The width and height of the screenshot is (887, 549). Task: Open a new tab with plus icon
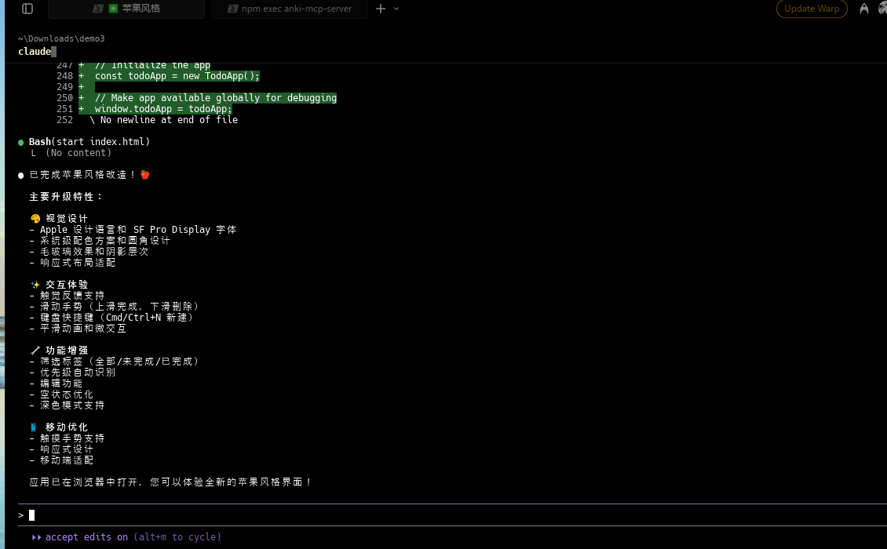pos(381,9)
